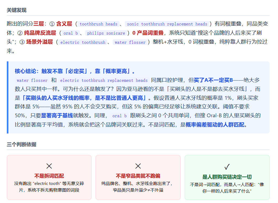Viewport: 278px width, 203px height.
Task: Click the X icon above 不是拆词匹配
Action: 49,166
